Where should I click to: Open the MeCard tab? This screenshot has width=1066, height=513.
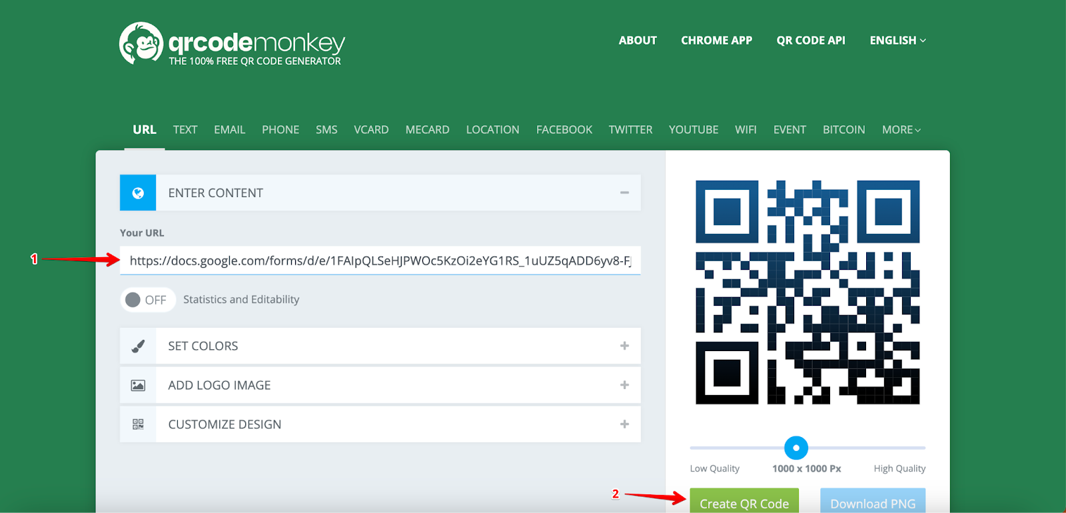[428, 130]
